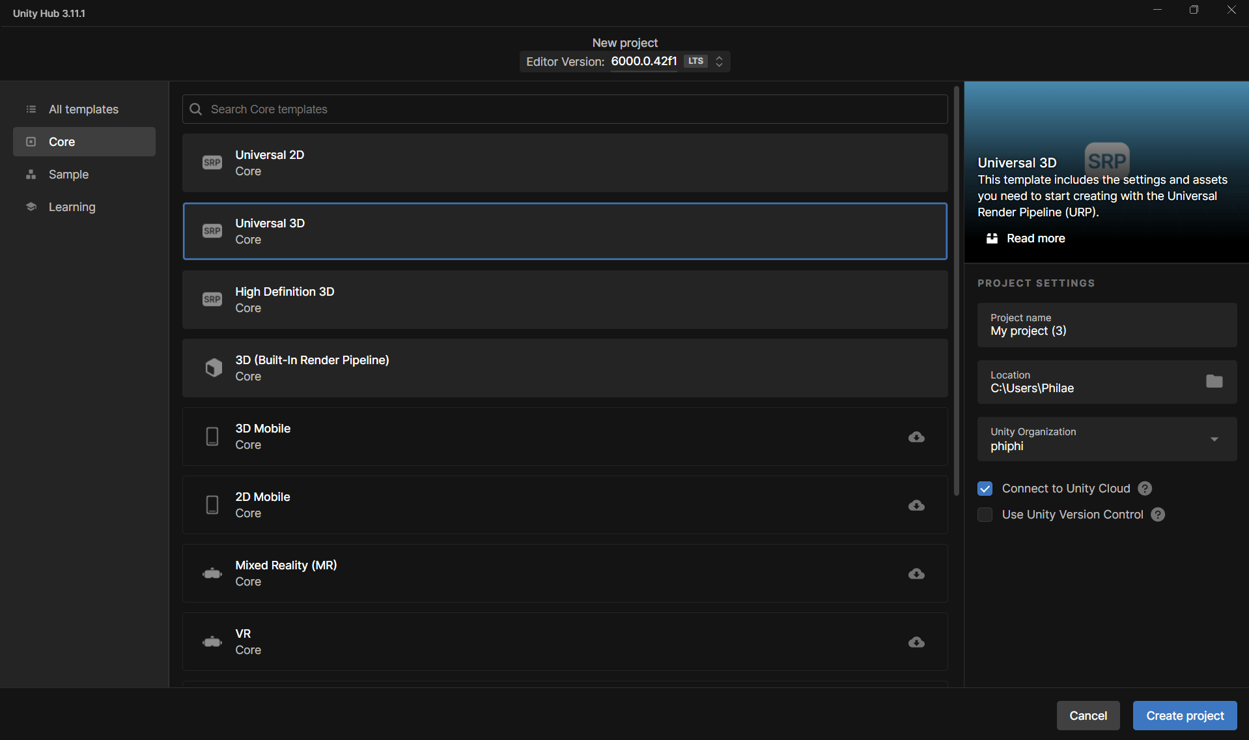
Task: Minimize the Unity Hub window
Action: tap(1157, 10)
